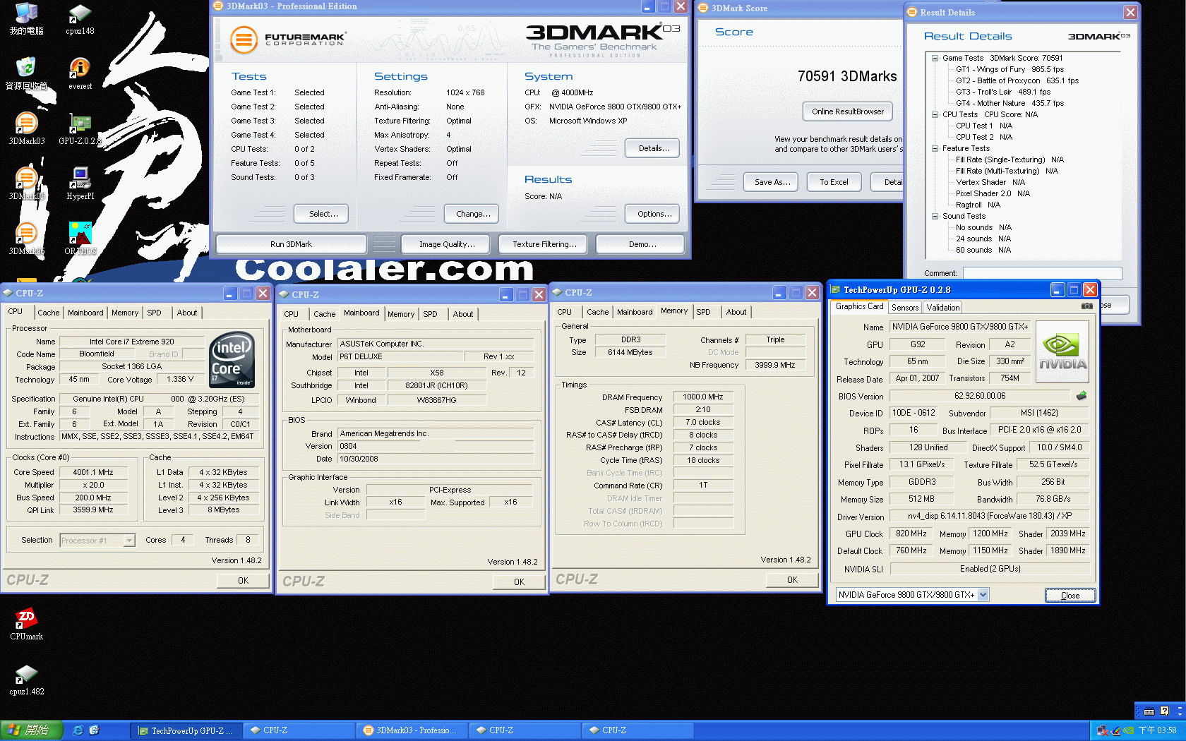Open the cpuz148 desktop shortcut
Screen dimensions: 1186x741
pyautogui.click(x=80, y=19)
